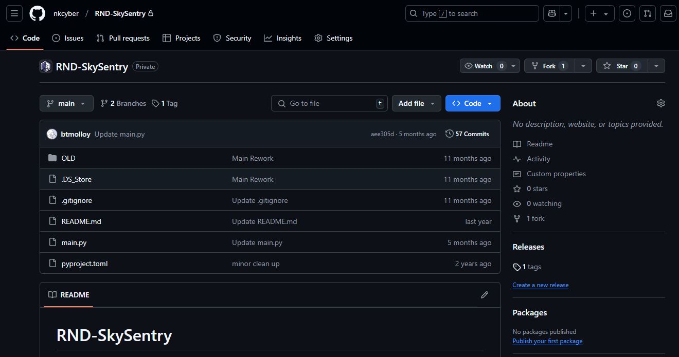
Task: Open the nkcyber owner link
Action: coord(66,13)
